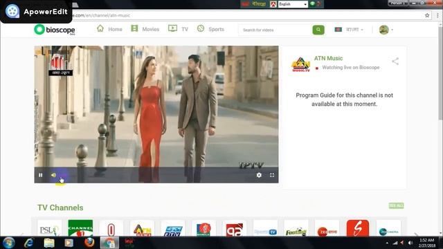Open the Movies section
This screenshot has height=249, width=443.
(145, 29)
